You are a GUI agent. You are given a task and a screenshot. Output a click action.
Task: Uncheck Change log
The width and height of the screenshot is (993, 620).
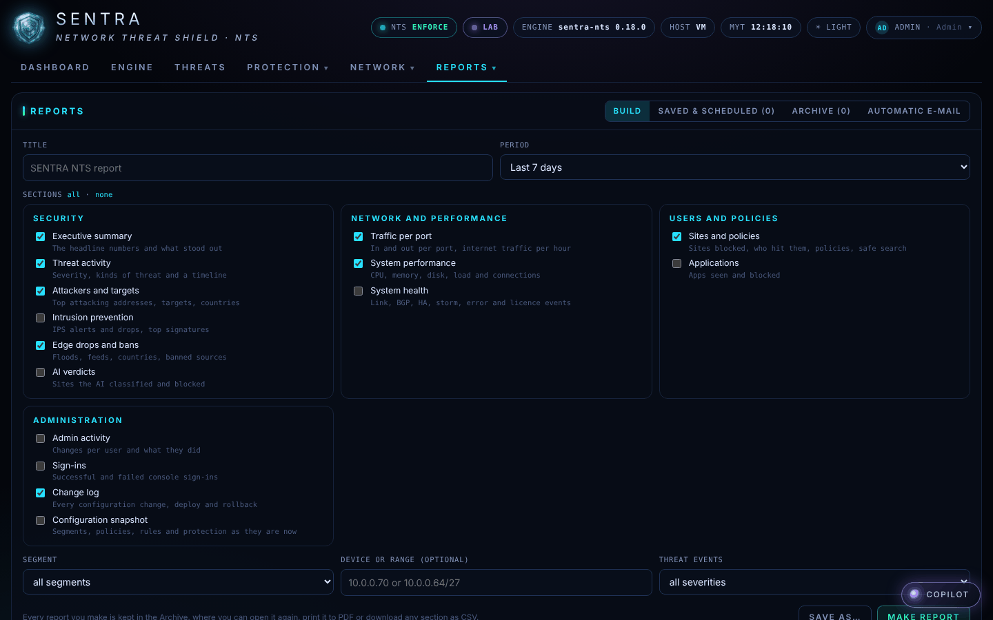coord(41,493)
